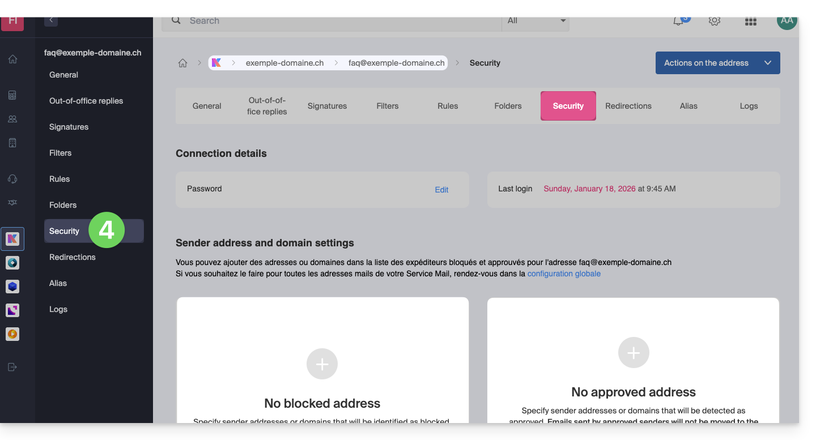
Task: Click the support headset icon in rail
Action: pos(12,179)
